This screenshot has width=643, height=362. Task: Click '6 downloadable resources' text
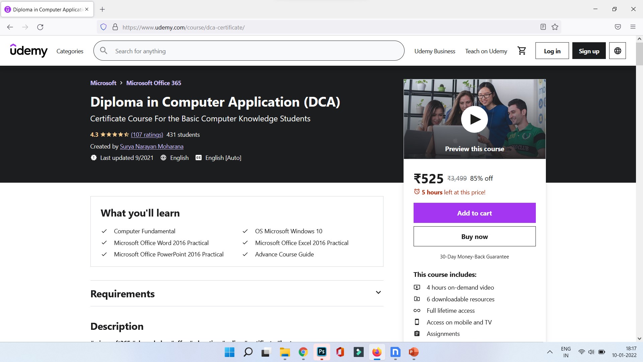460,299
